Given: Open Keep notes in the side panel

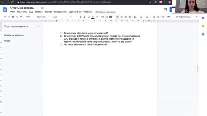Looking at the screenshot, I should pyautogui.click(x=203, y=26).
